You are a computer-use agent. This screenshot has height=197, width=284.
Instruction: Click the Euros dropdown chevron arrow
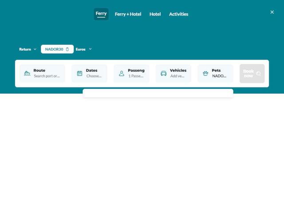click(90, 49)
